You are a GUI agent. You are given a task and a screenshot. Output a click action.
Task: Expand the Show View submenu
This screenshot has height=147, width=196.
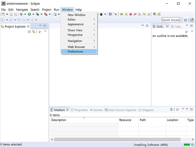[79, 30]
